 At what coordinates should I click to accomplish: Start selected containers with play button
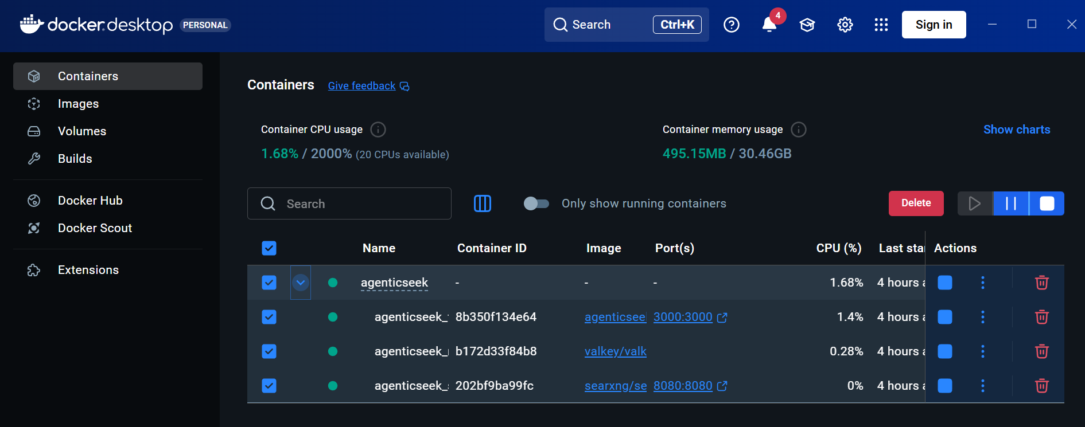[975, 203]
